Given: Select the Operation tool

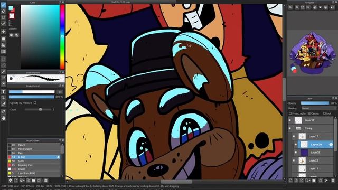Looking at the screenshot, I should click(x=4, y=98).
